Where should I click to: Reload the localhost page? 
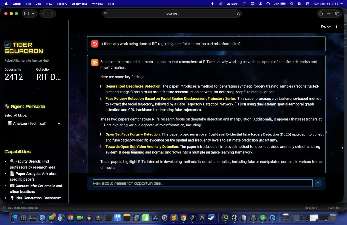click(238, 13)
